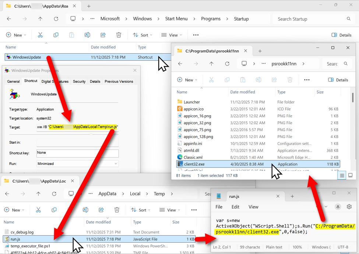
Task: Switch to the Security tab in Properties
Action: pos(79,81)
